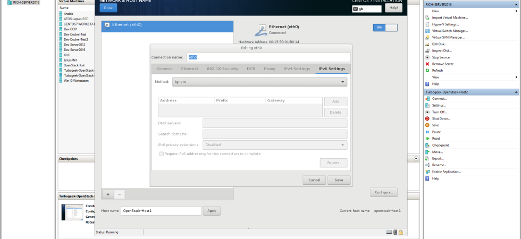Check Require IPv6 addressing for this connection
The image size is (521, 239).
pyautogui.click(x=162, y=154)
